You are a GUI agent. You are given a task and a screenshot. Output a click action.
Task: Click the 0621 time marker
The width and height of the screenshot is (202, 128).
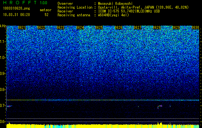point(22,28)
